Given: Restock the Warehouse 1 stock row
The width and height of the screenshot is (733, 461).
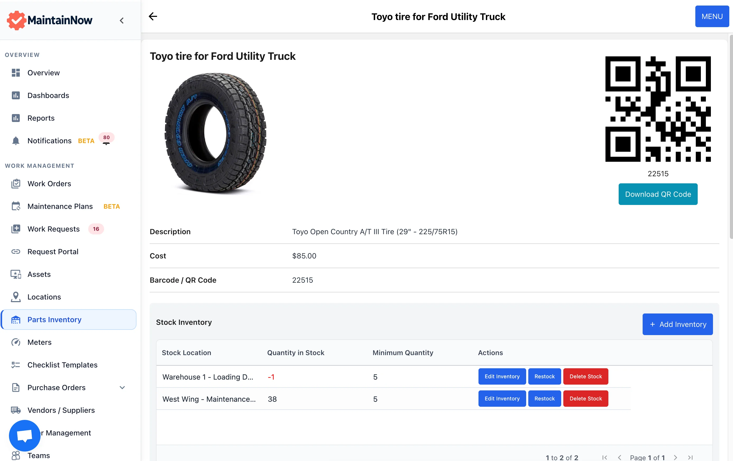Looking at the screenshot, I should 544,376.
